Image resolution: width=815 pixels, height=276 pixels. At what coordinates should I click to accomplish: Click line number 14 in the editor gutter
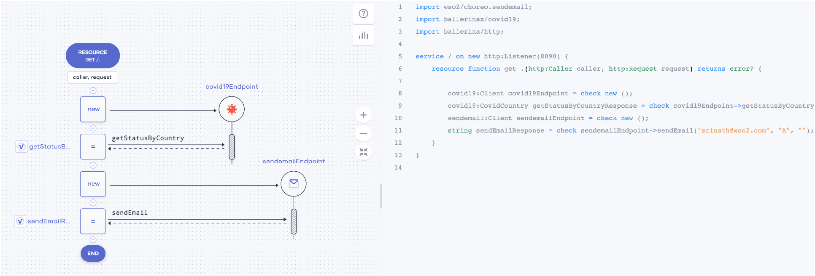coord(398,167)
